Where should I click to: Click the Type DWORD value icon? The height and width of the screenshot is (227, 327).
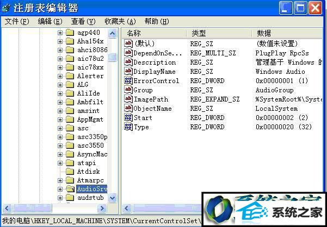[x=128, y=127]
